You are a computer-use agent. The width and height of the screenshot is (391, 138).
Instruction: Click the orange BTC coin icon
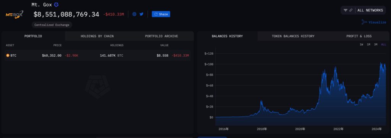(8, 56)
